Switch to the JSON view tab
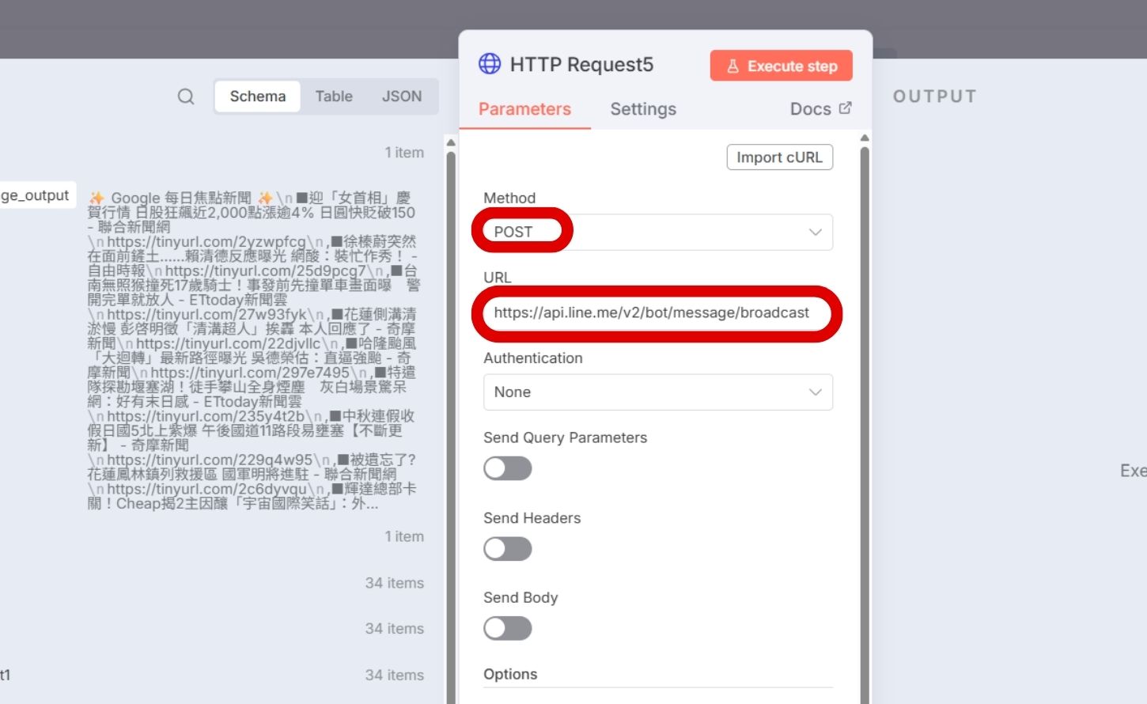The image size is (1147, 704). pos(401,96)
